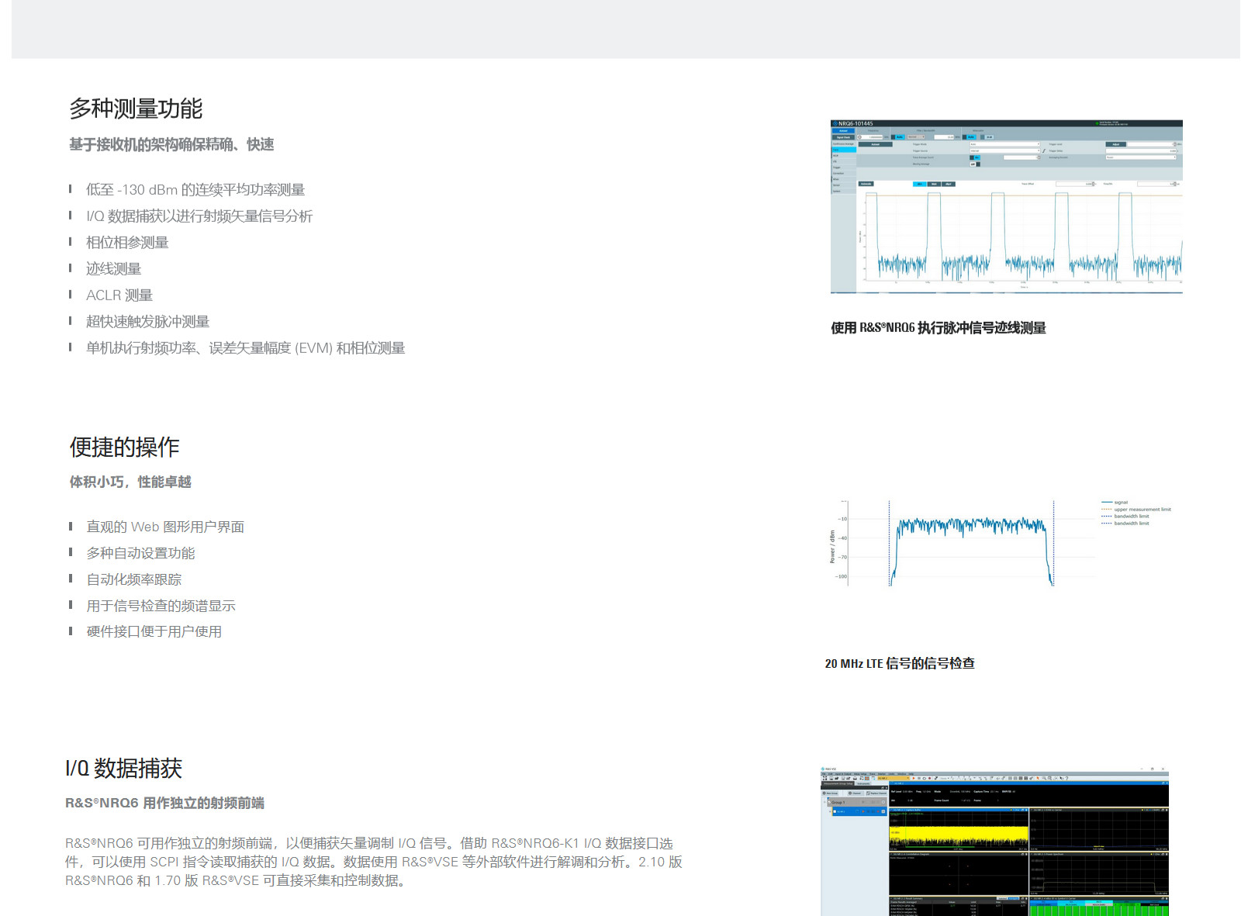Click the "相位相参测量" bullet item
The width and height of the screenshot is (1241, 916).
coord(127,243)
